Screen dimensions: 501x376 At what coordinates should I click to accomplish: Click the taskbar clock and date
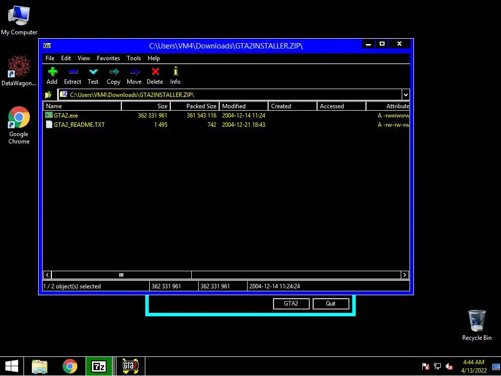coord(474,366)
